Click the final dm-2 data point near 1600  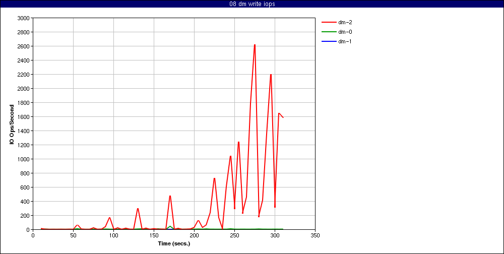pyautogui.click(x=283, y=117)
